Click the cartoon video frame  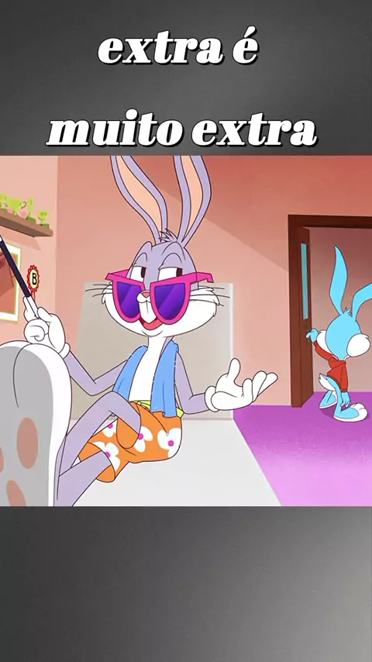pyautogui.click(x=186, y=330)
